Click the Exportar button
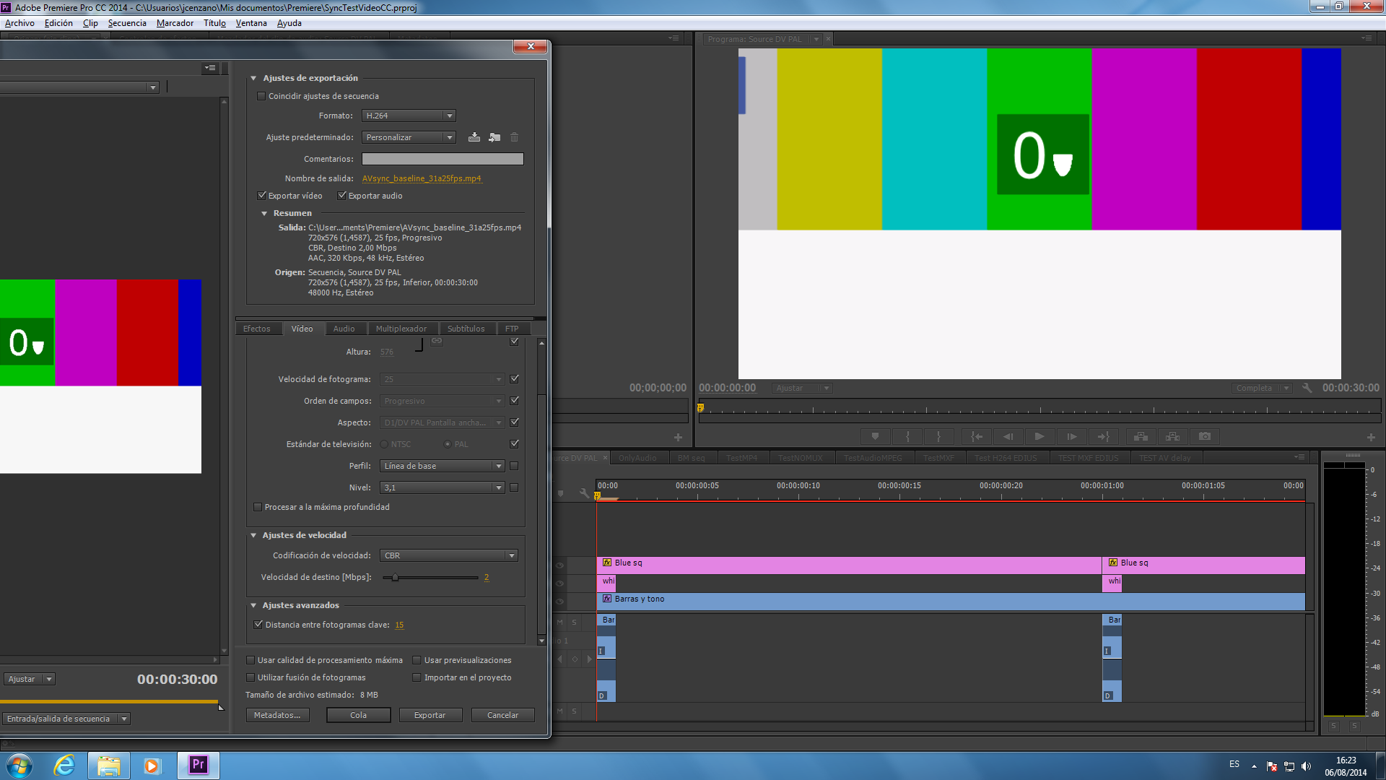Screen dimensions: 1386x780 point(430,715)
